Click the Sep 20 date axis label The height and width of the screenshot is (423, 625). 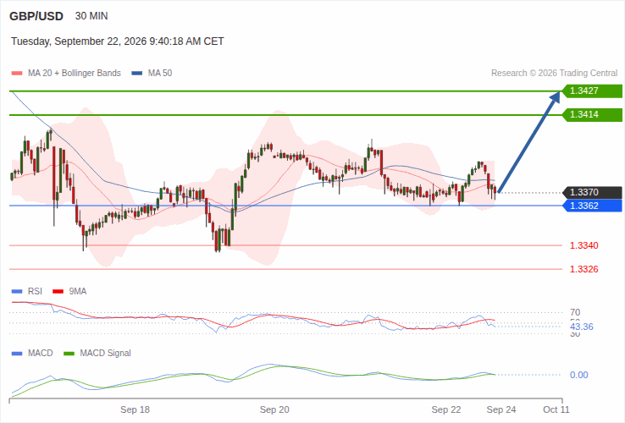(274, 409)
